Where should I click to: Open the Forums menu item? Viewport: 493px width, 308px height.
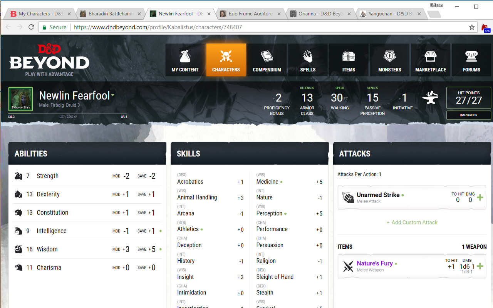(471, 60)
